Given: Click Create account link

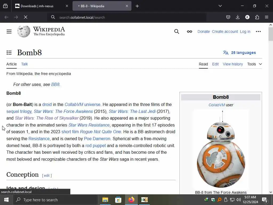Looking at the screenshot, I should pos(225,31).
